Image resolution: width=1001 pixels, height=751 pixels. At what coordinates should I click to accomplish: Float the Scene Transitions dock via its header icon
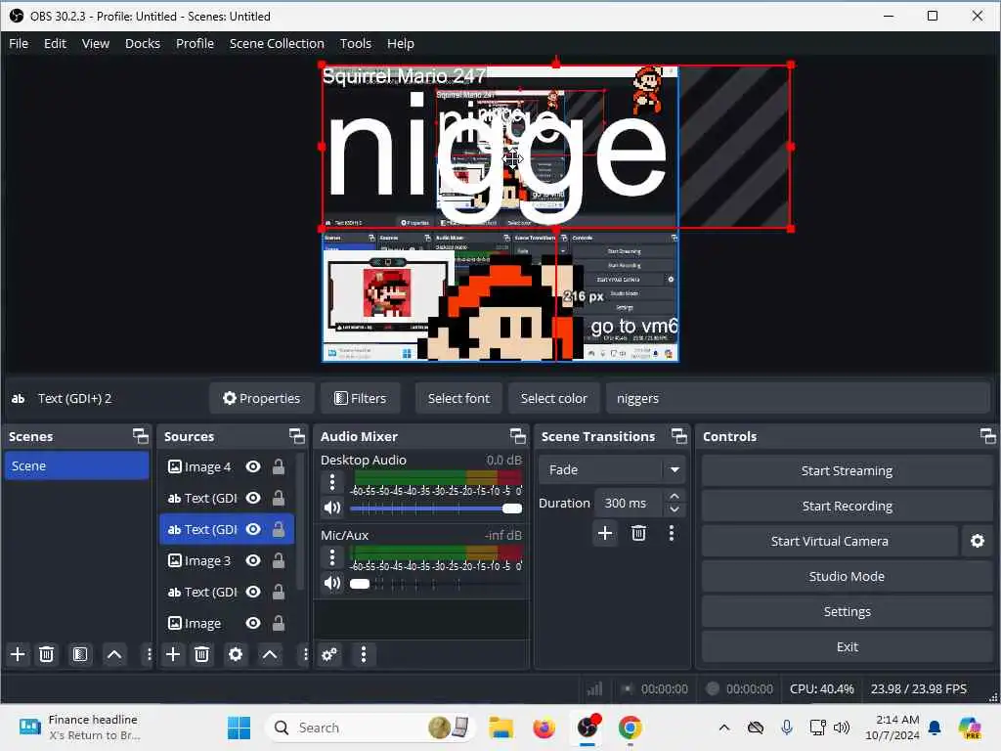[x=679, y=436]
